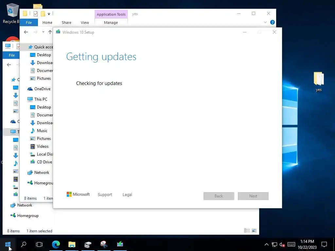The width and height of the screenshot is (335, 251).
Task: Go back in the rear Explorer window
Action: coord(9,65)
